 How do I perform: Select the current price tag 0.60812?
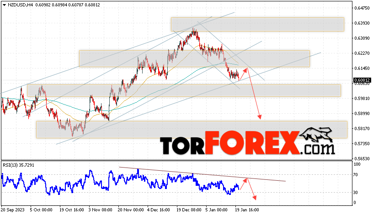click(362, 80)
